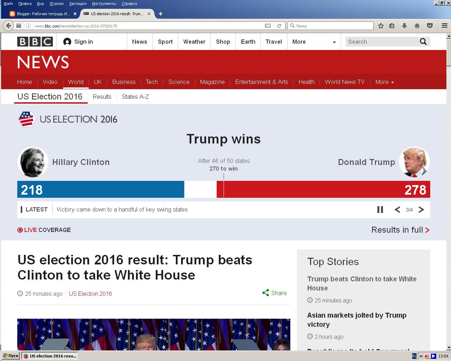The width and height of the screenshot is (451, 361).
Task: Open the bookmarks list icon
Action: [x=392, y=26]
